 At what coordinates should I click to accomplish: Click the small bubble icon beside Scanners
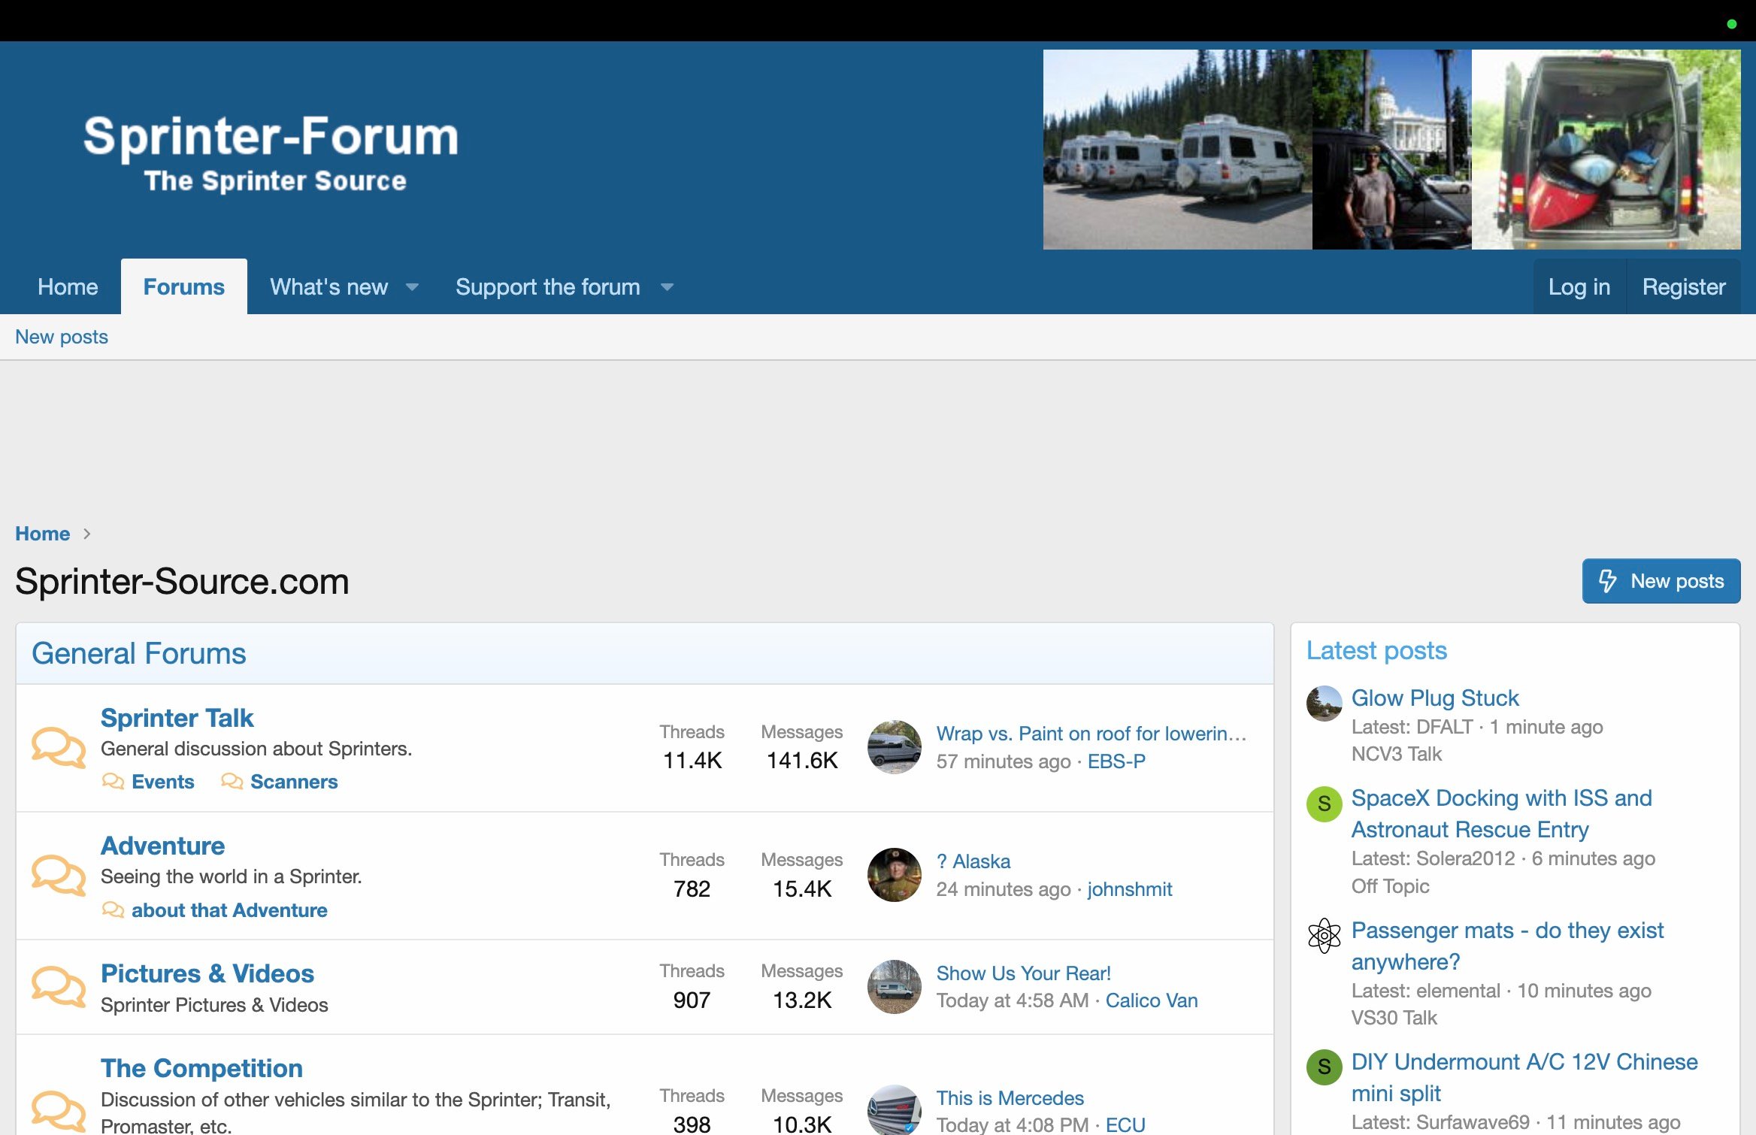[x=232, y=782]
